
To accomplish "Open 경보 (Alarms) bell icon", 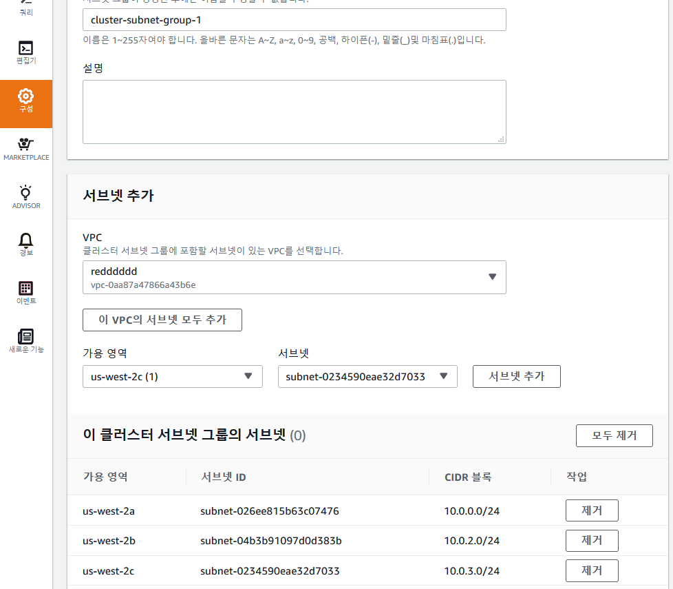I will tap(25, 242).
